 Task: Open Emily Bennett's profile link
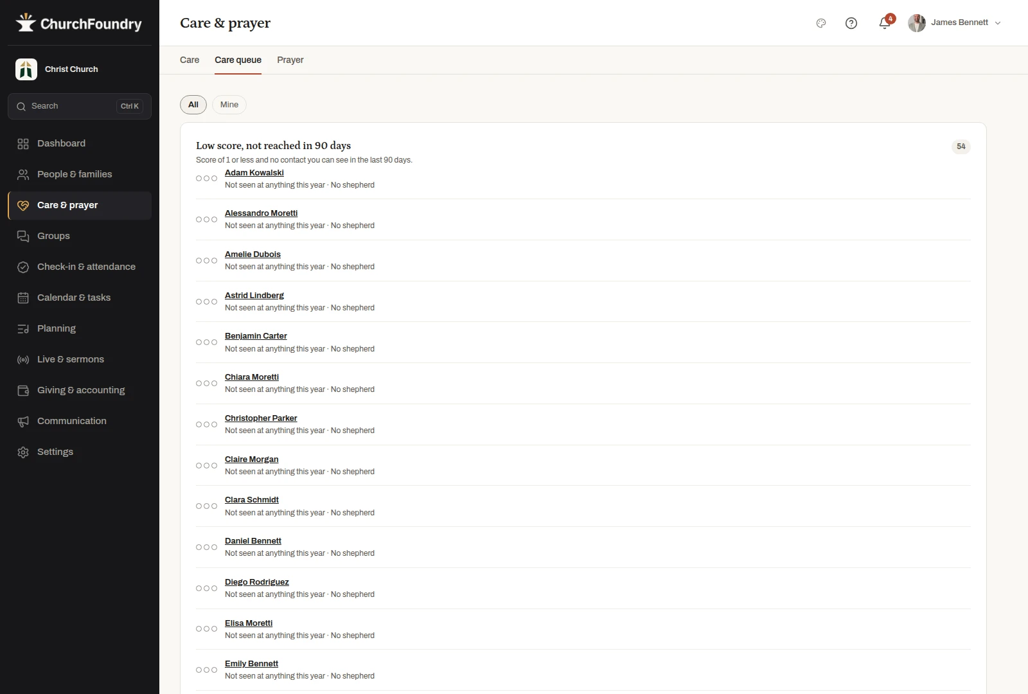point(251,664)
